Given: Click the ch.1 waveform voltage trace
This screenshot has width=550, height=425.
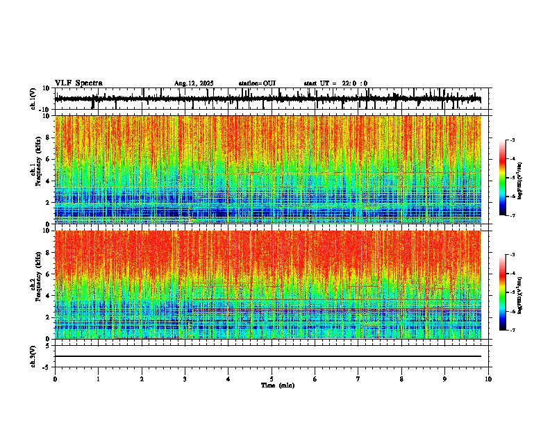Looking at the screenshot, I should [268, 99].
